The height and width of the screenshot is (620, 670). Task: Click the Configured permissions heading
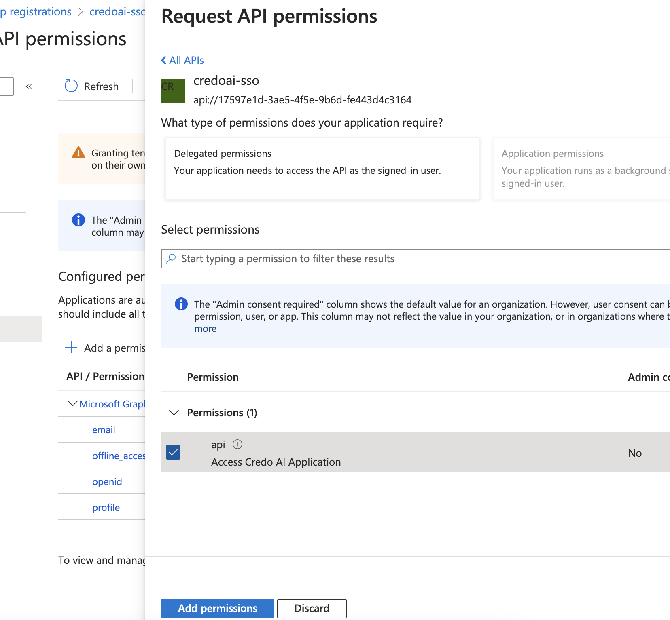pos(102,276)
